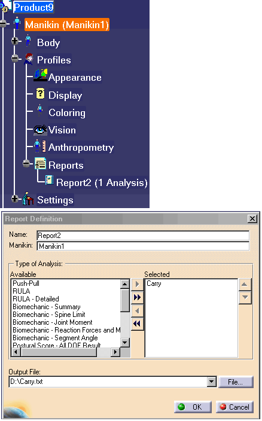The image size is (262, 421).
Task: Click the Report2 notebook icon
Action: pyautogui.click(x=49, y=180)
